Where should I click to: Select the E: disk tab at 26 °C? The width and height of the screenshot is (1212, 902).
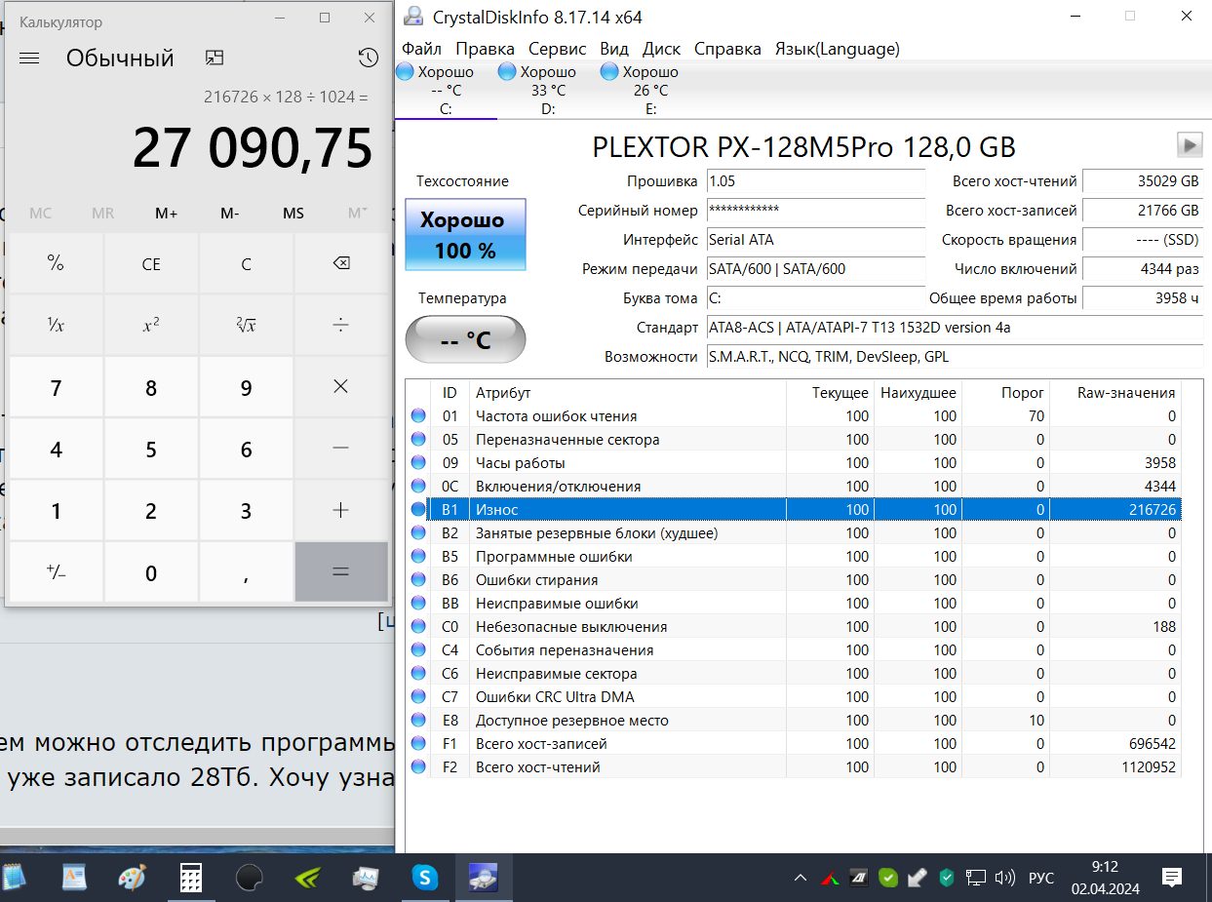click(x=650, y=90)
